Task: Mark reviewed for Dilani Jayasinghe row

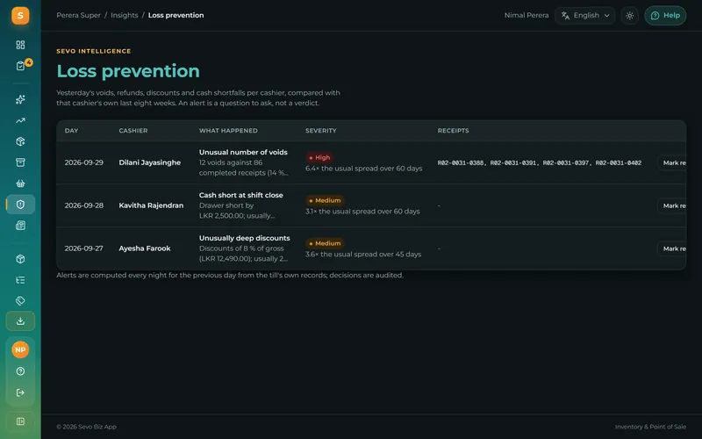Action: pyautogui.click(x=671, y=162)
